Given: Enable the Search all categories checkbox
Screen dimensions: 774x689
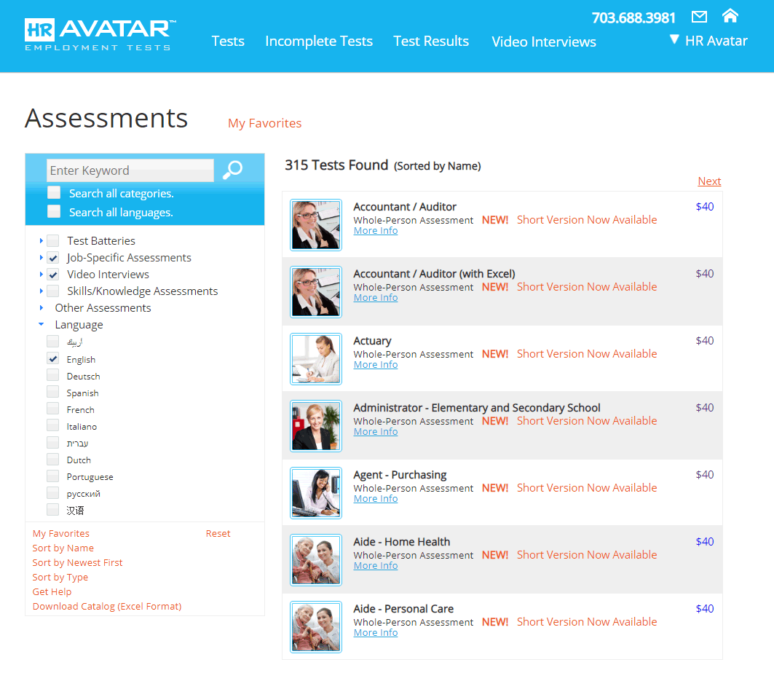Looking at the screenshot, I should point(54,193).
